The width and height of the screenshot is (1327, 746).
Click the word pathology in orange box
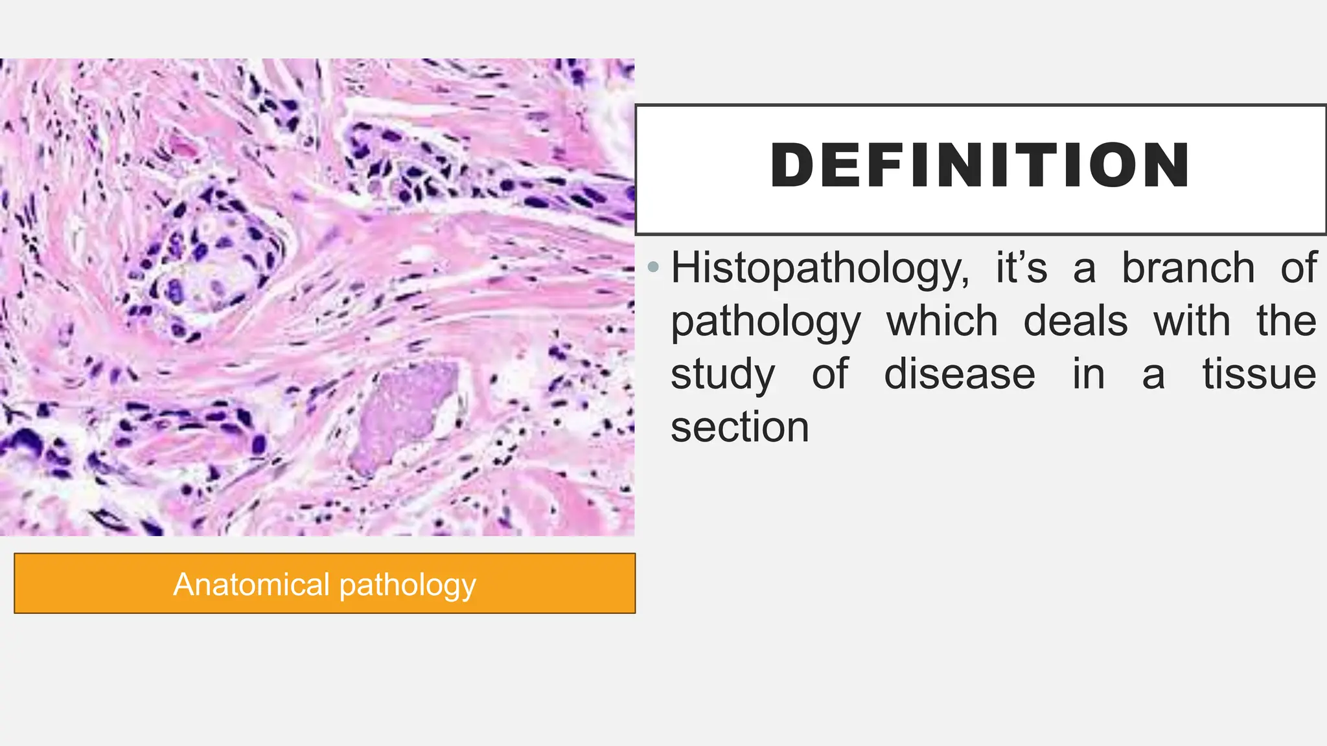coord(407,585)
